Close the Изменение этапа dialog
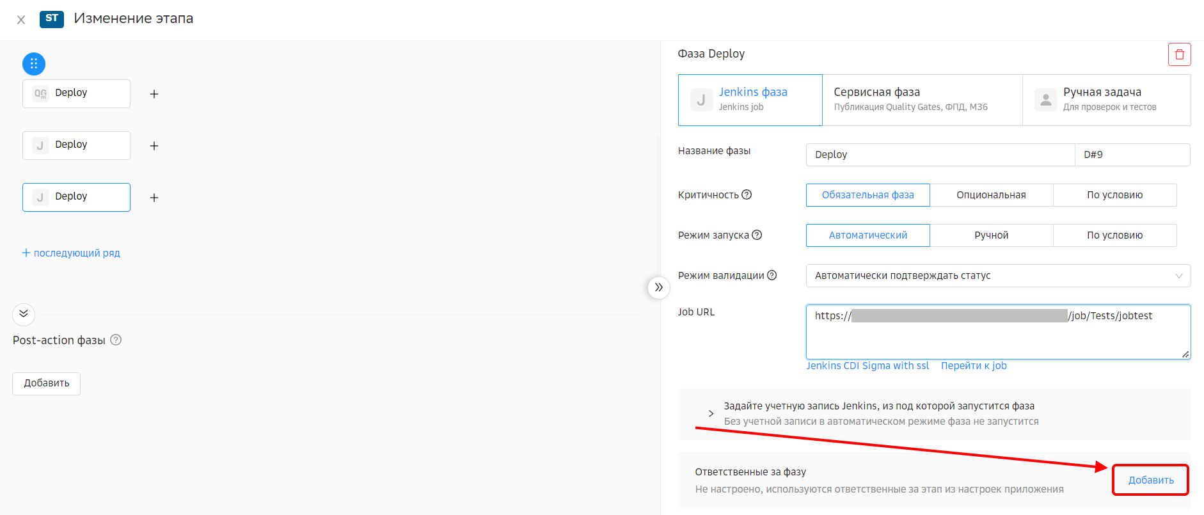1204x515 pixels. coord(21,20)
